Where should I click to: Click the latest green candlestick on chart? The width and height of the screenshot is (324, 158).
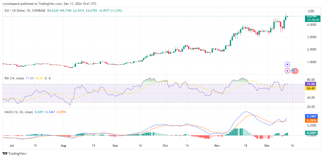(x=288, y=16)
